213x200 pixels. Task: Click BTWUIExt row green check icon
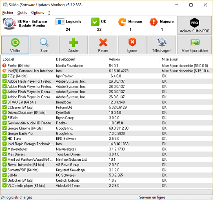click(x=4, y=102)
